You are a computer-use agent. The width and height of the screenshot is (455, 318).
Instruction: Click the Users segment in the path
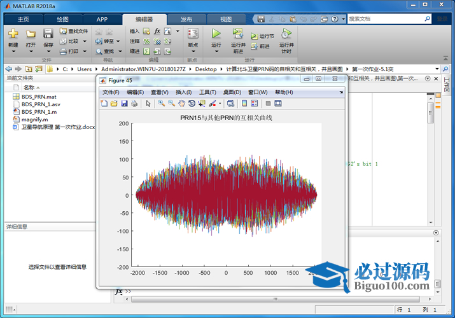[84, 69]
